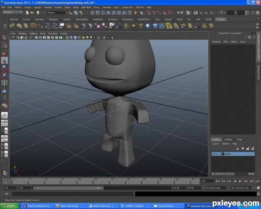The image size is (261, 209).
Task: Open viewport Lighting menu
Action: [x=33, y=34]
